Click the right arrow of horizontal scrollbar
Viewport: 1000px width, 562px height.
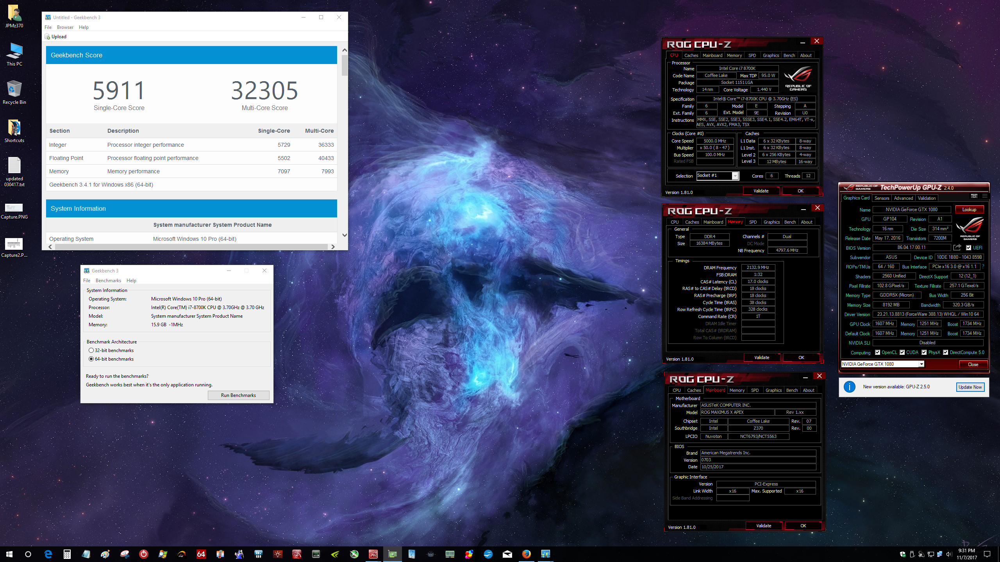333,247
